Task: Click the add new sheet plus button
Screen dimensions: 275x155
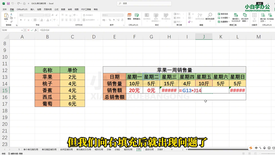Action: click(172, 149)
